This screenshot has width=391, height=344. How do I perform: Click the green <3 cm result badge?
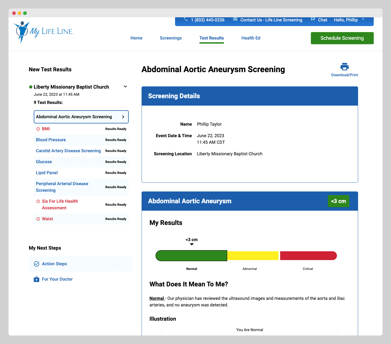(x=338, y=201)
